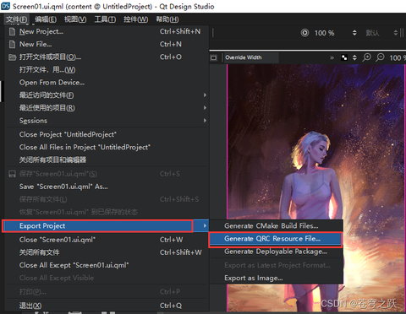
Task: Click the zoom out magnifier icon
Action: 380,57
